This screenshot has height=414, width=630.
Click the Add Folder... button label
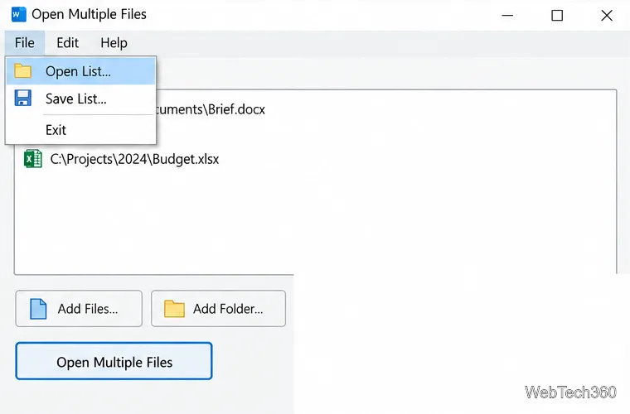(x=228, y=309)
